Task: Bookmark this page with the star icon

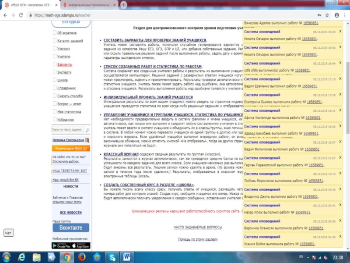Action: click(x=327, y=15)
